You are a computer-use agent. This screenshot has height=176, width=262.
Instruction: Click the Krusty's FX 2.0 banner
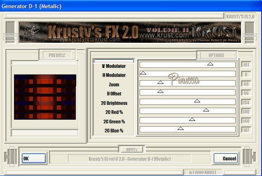click(x=130, y=32)
